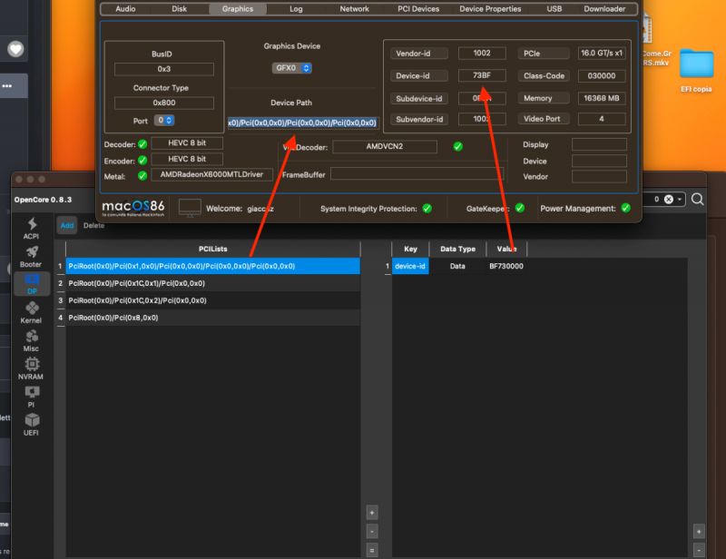Select the DP section icon
Viewport: 726px width, 559px height.
(32, 279)
